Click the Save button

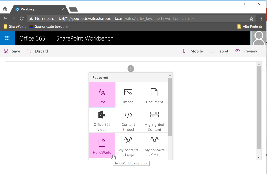[x=12, y=51]
